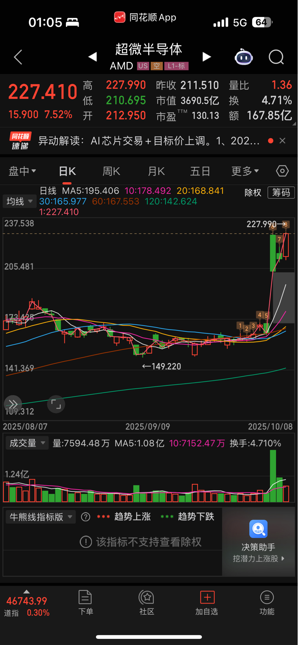Tap the 空 short-selling tag
This screenshot has height=645, width=298.
coord(157,66)
